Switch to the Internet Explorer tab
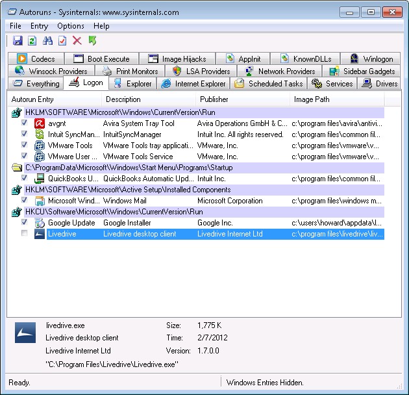This screenshot has height=395, width=409. (193, 84)
